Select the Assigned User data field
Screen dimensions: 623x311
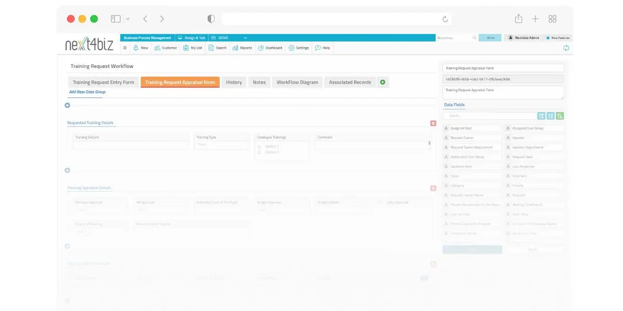click(x=472, y=128)
